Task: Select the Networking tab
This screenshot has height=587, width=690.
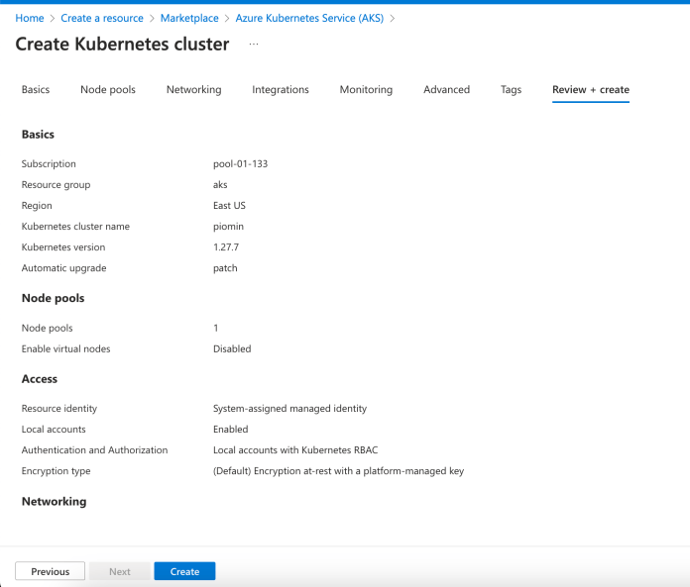Action: pyautogui.click(x=193, y=89)
